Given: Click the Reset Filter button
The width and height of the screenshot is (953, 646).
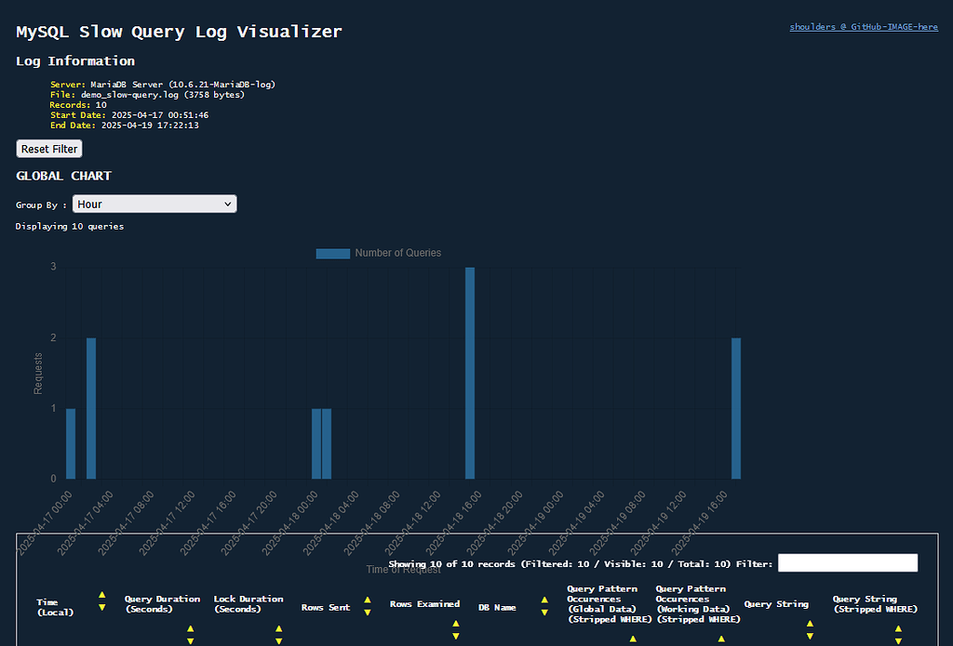Looking at the screenshot, I should pos(48,149).
